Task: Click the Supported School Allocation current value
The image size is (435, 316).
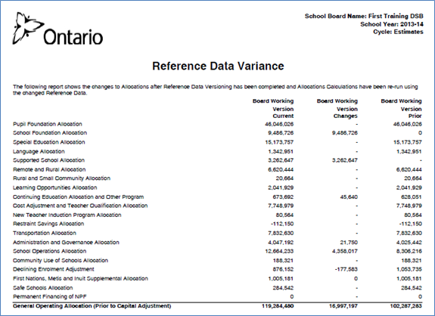Action: click(x=281, y=160)
